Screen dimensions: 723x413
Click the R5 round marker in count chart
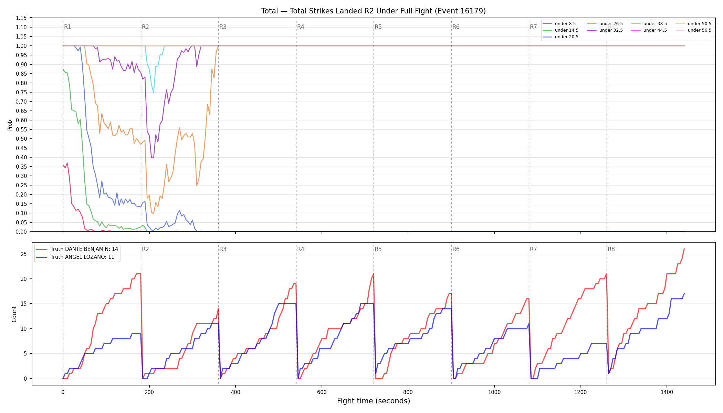(378, 249)
